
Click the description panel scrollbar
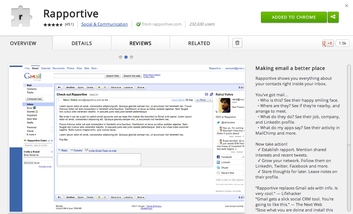pyautogui.click(x=349, y=138)
